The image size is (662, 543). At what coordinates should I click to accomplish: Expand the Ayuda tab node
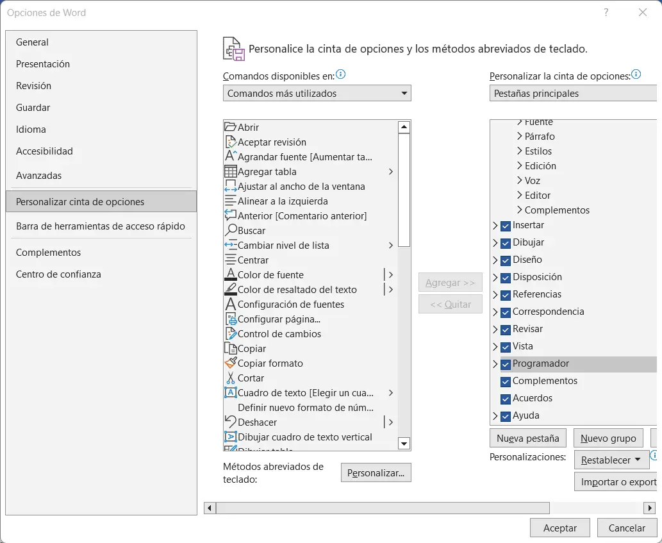tap(495, 416)
